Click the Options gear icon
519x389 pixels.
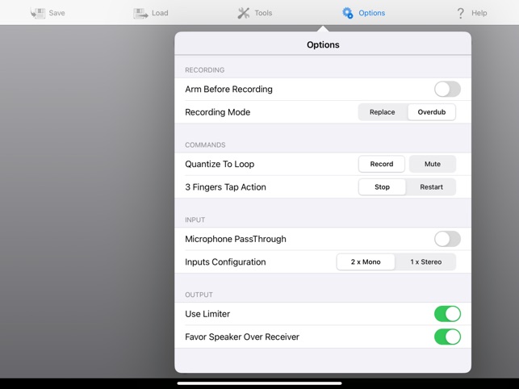348,13
